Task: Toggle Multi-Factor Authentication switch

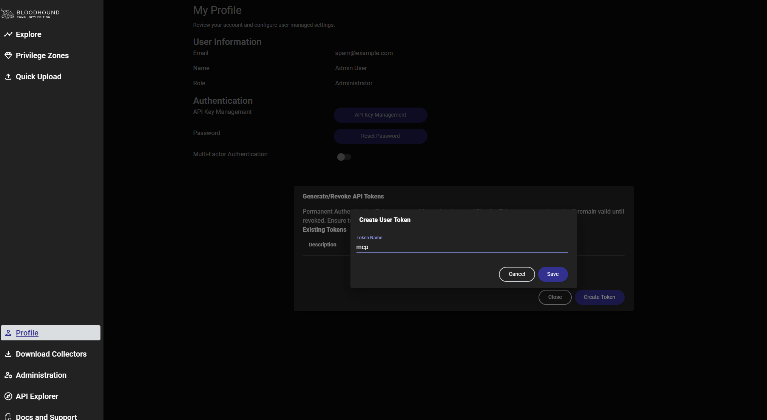Action: click(344, 157)
